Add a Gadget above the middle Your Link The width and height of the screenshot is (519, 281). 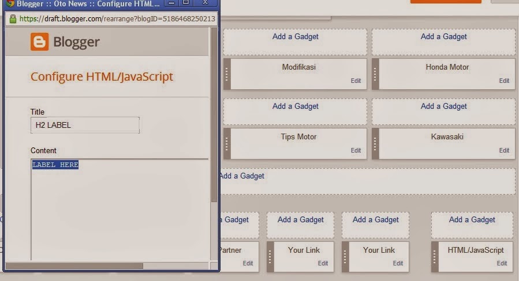(x=376, y=219)
